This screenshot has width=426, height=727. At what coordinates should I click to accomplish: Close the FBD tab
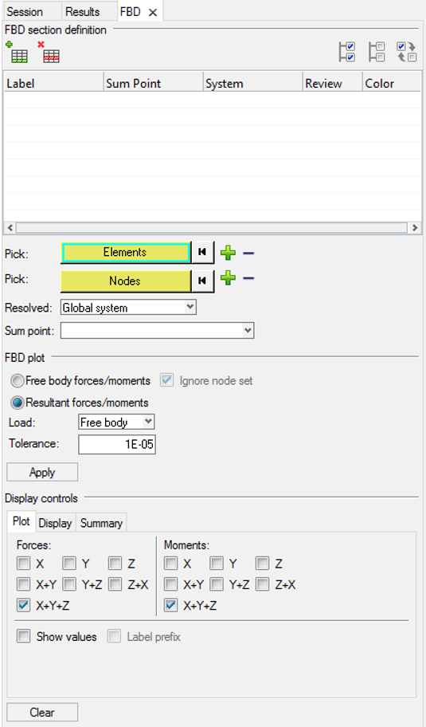(152, 13)
